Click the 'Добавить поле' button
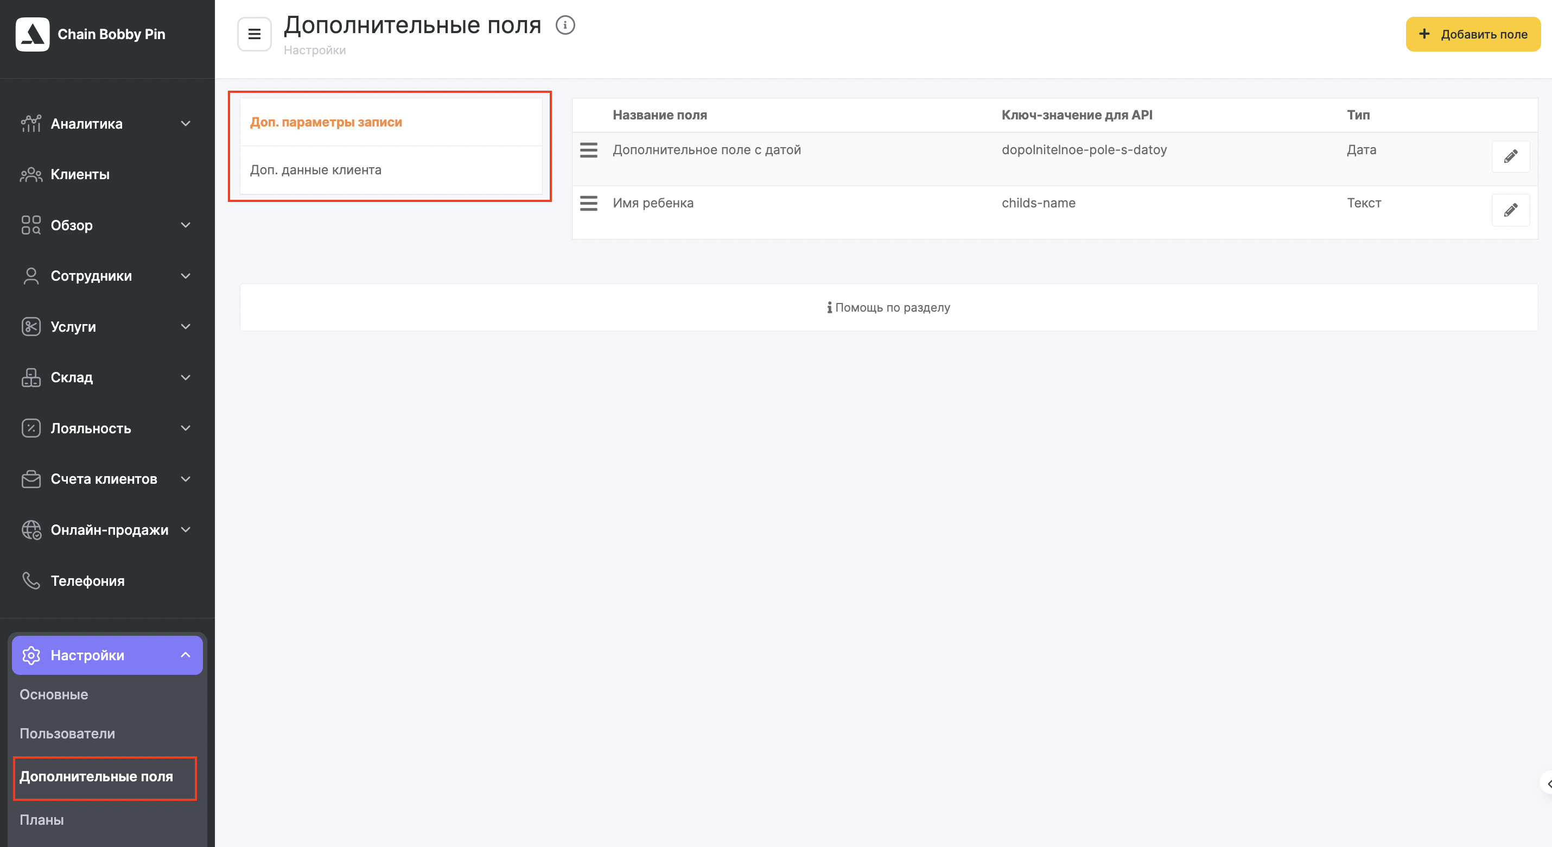This screenshot has width=1552, height=847. tap(1472, 34)
